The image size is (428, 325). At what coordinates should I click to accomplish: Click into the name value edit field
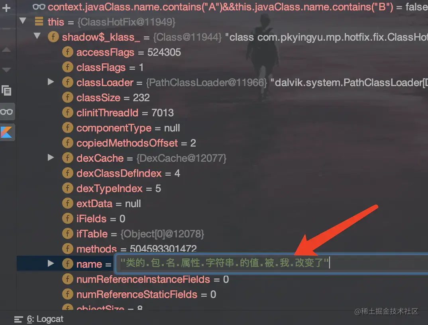point(272,263)
